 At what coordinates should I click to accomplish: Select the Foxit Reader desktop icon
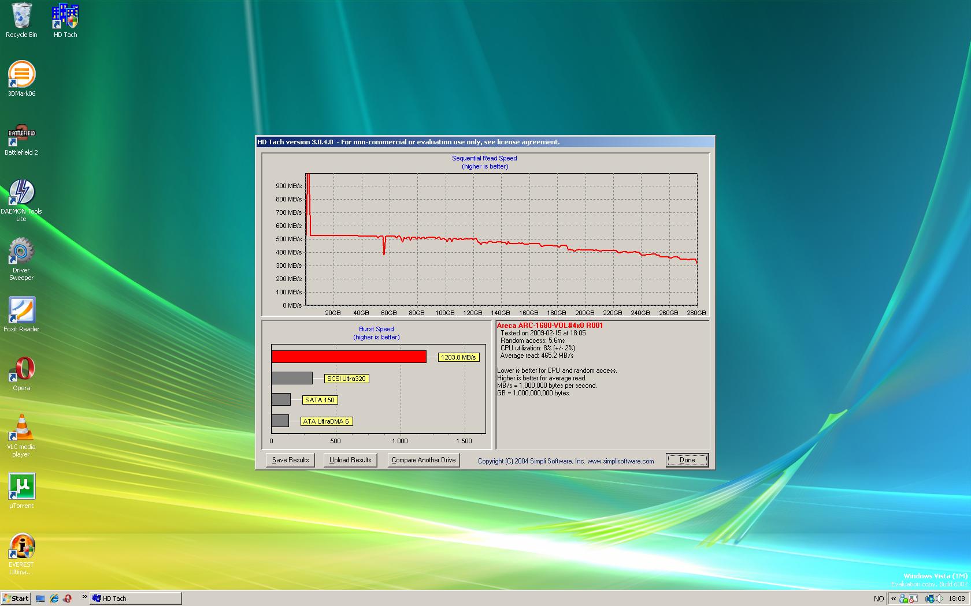(x=21, y=315)
